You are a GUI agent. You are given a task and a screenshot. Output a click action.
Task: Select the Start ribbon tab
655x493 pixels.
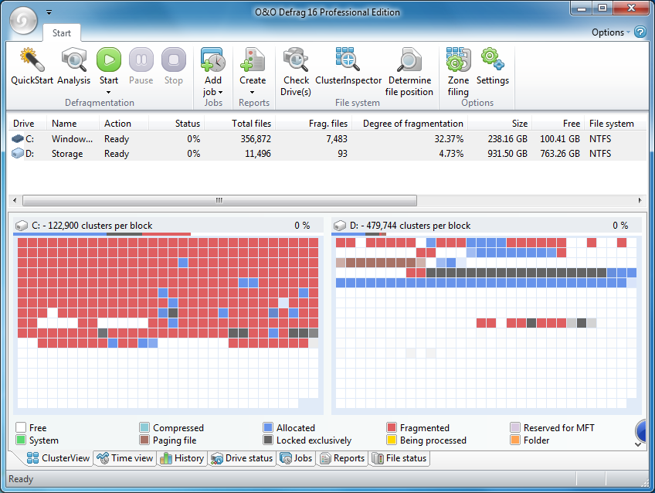pos(62,33)
